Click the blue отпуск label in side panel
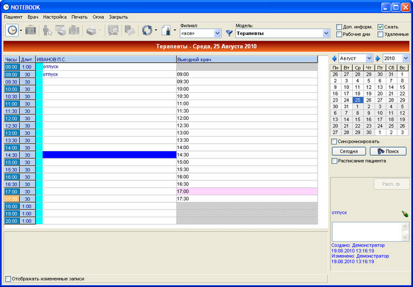Viewport: 413px width, 287px height. (x=339, y=213)
